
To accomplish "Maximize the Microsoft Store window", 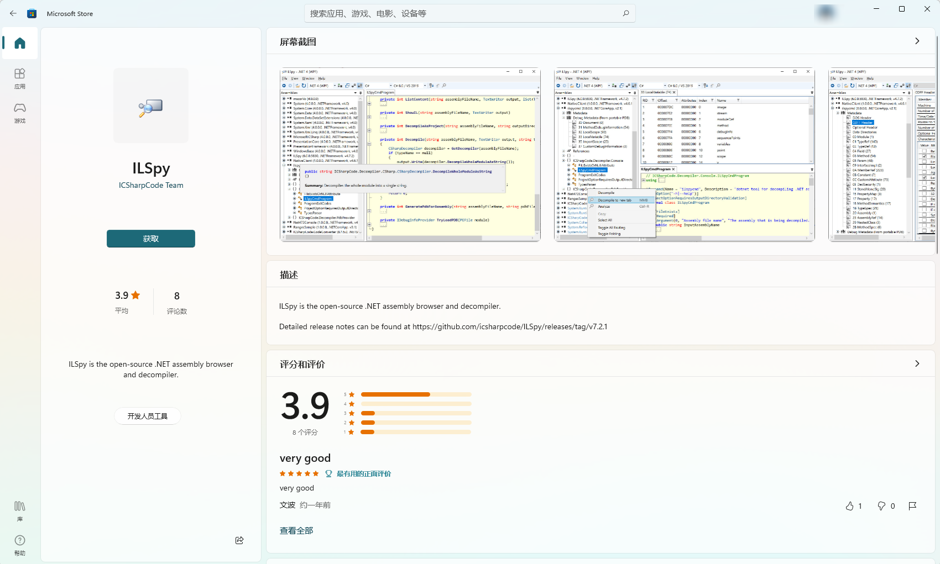I will point(902,9).
